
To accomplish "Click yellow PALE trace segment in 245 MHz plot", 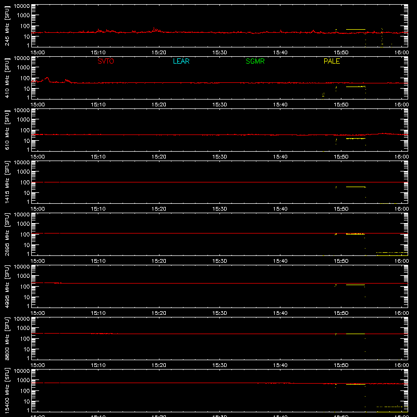I will 355,29.
